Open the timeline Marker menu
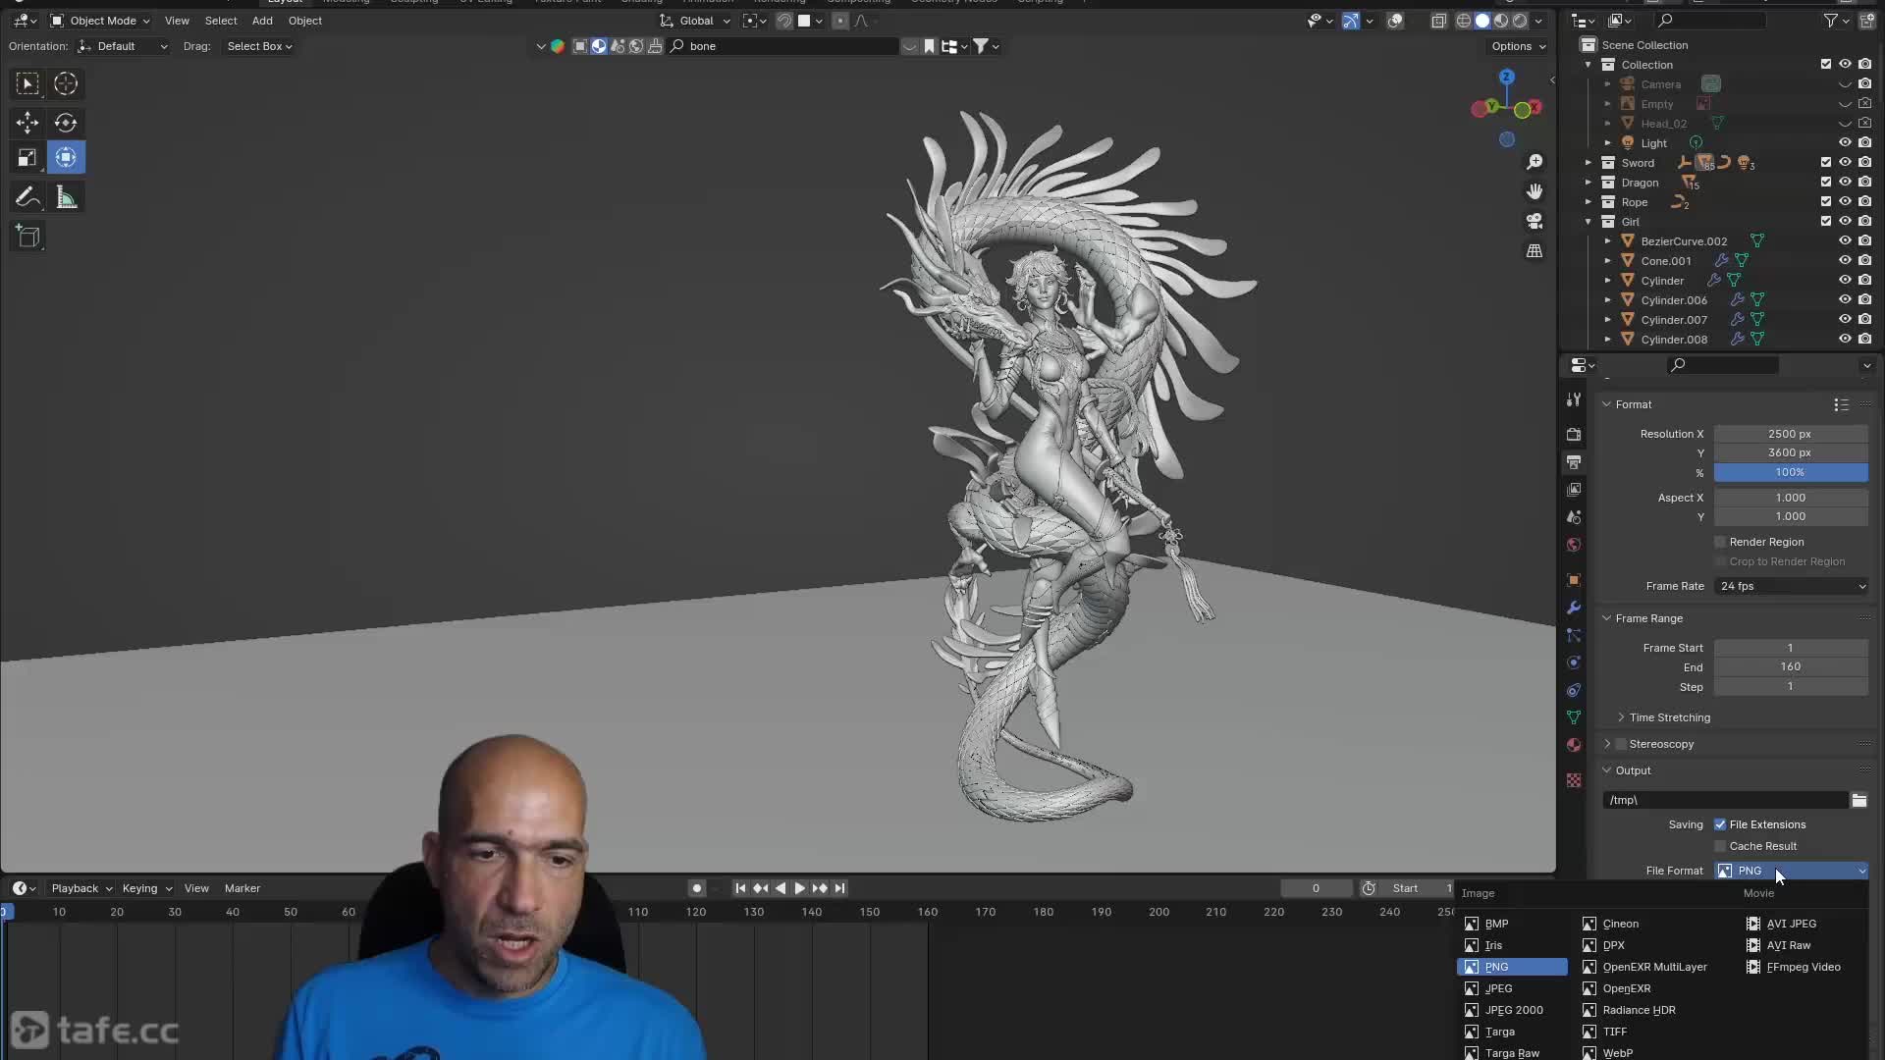The width and height of the screenshot is (1885, 1060). [x=242, y=888]
